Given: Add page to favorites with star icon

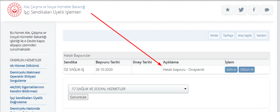Looking at the screenshot, I should [x=228, y=10].
